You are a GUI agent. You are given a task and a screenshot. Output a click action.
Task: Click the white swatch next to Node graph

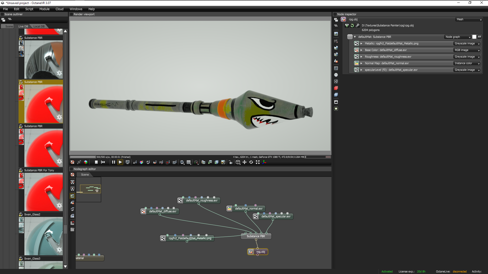tap(474, 37)
